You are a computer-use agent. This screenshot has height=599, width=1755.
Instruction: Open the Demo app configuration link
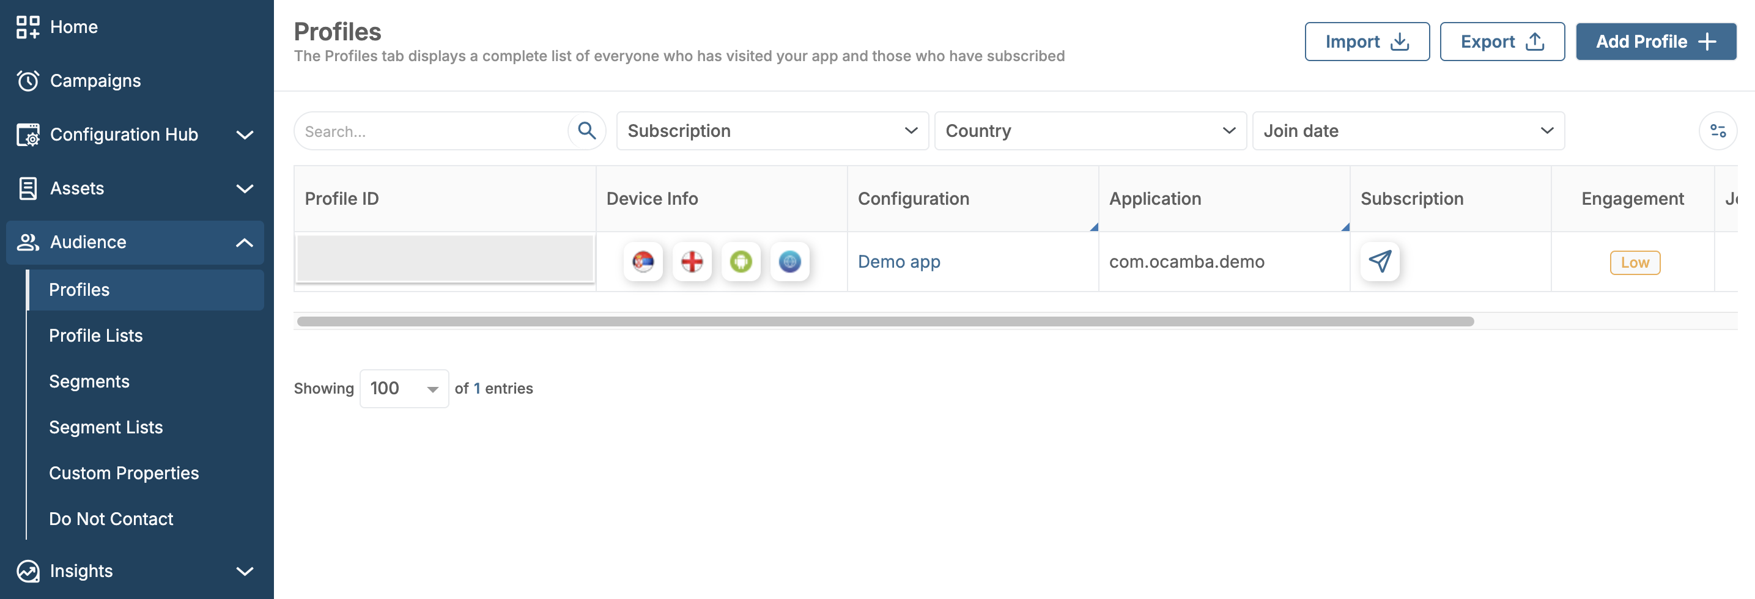point(899,262)
